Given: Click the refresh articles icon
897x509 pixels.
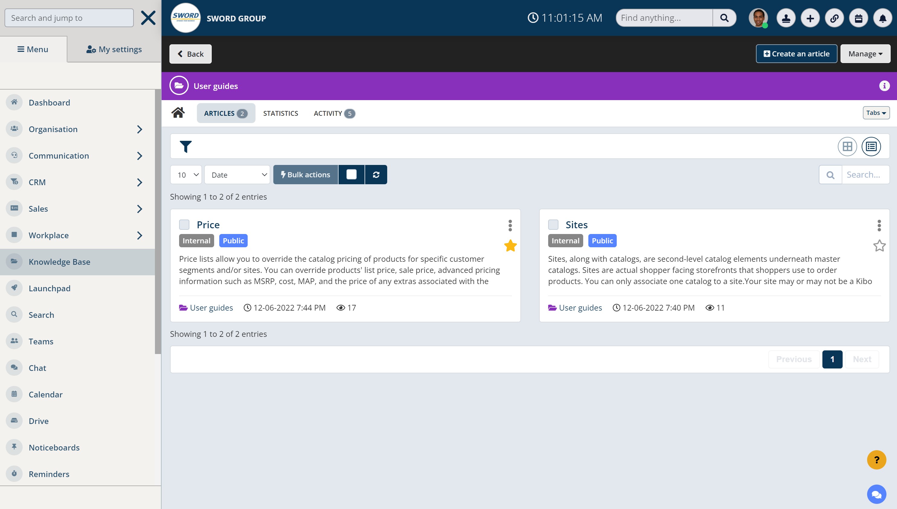Looking at the screenshot, I should coord(376,175).
